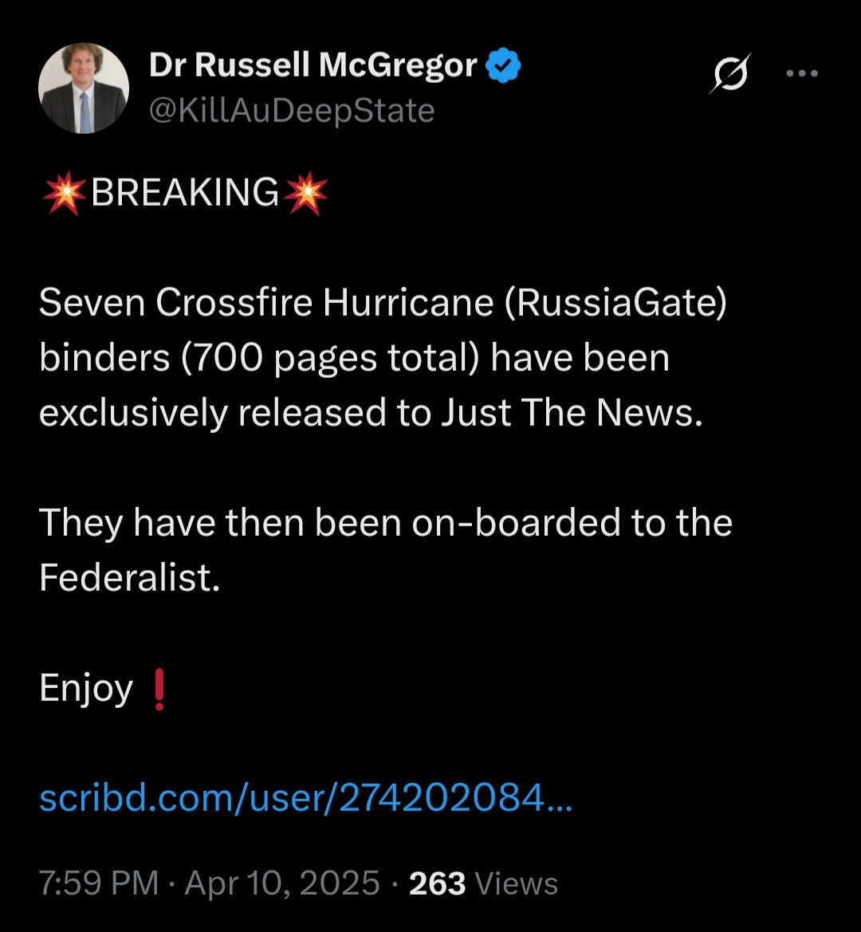861x932 pixels.
Task: Click the collision emoji after BREAKING
Action: [x=306, y=194]
